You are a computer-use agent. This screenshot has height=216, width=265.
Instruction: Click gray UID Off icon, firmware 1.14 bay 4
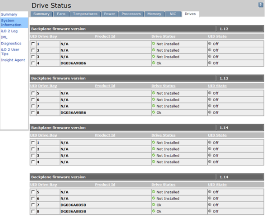tap(210, 162)
